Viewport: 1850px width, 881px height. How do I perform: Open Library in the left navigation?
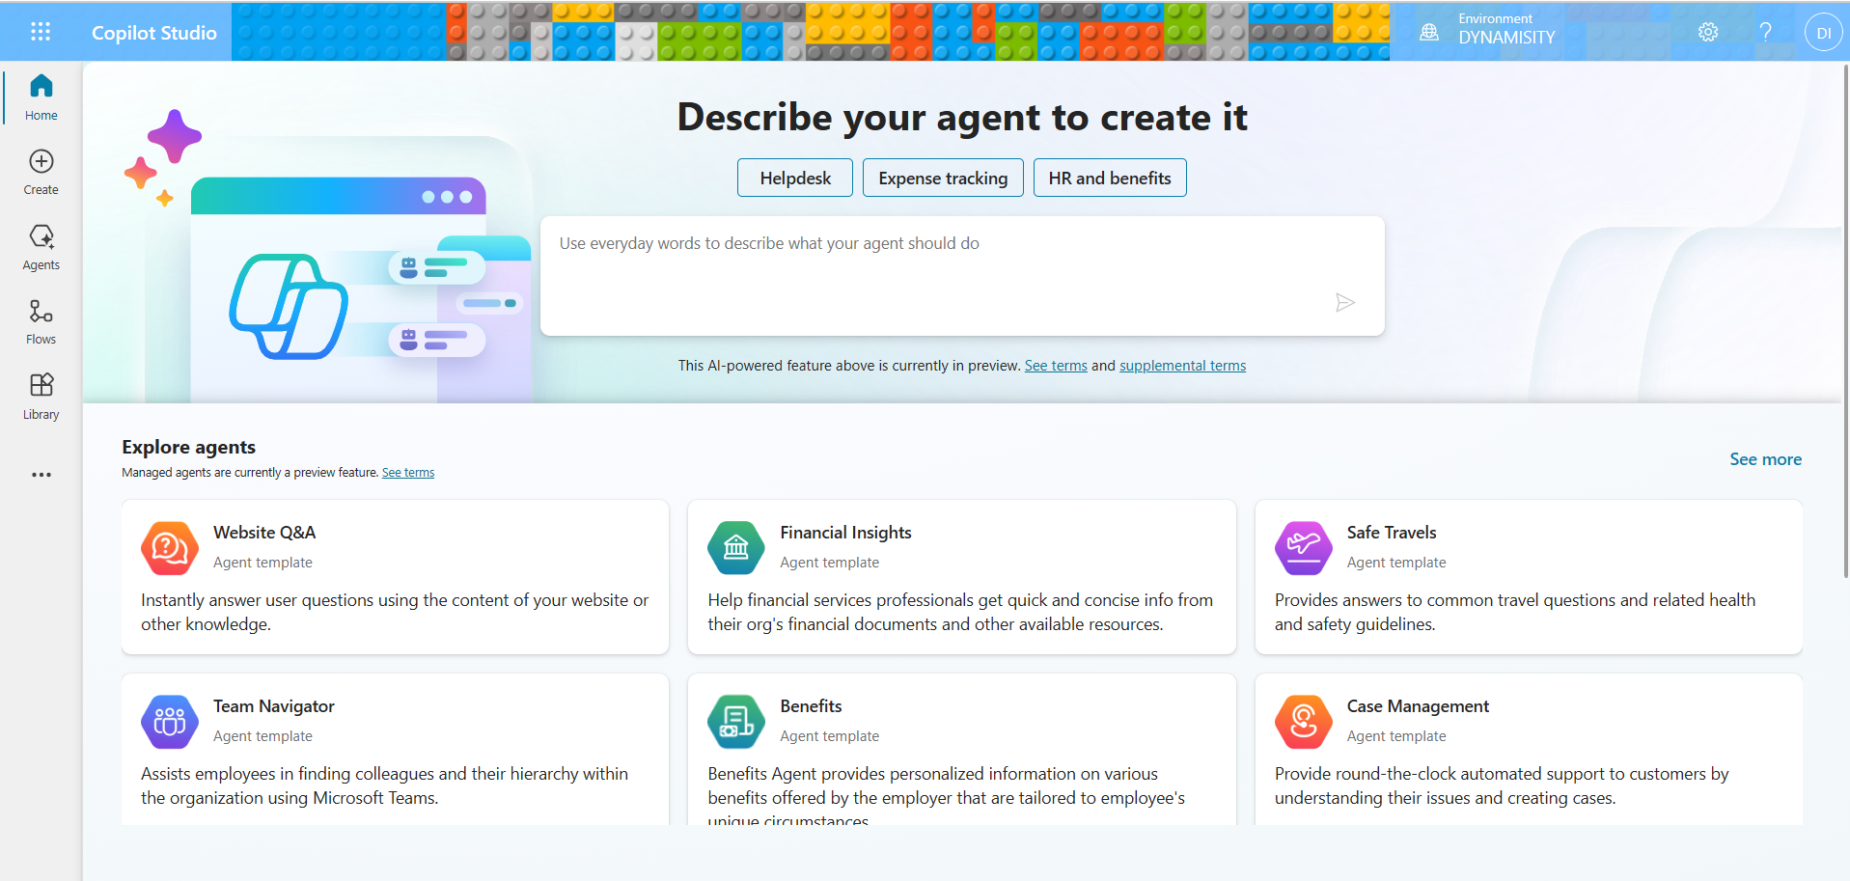coord(41,397)
